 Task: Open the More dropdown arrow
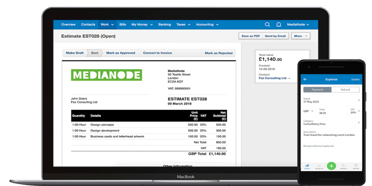[306, 36]
